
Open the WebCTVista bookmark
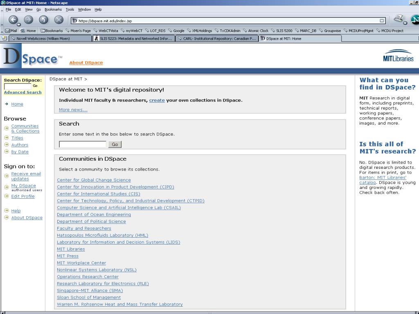(x=106, y=31)
